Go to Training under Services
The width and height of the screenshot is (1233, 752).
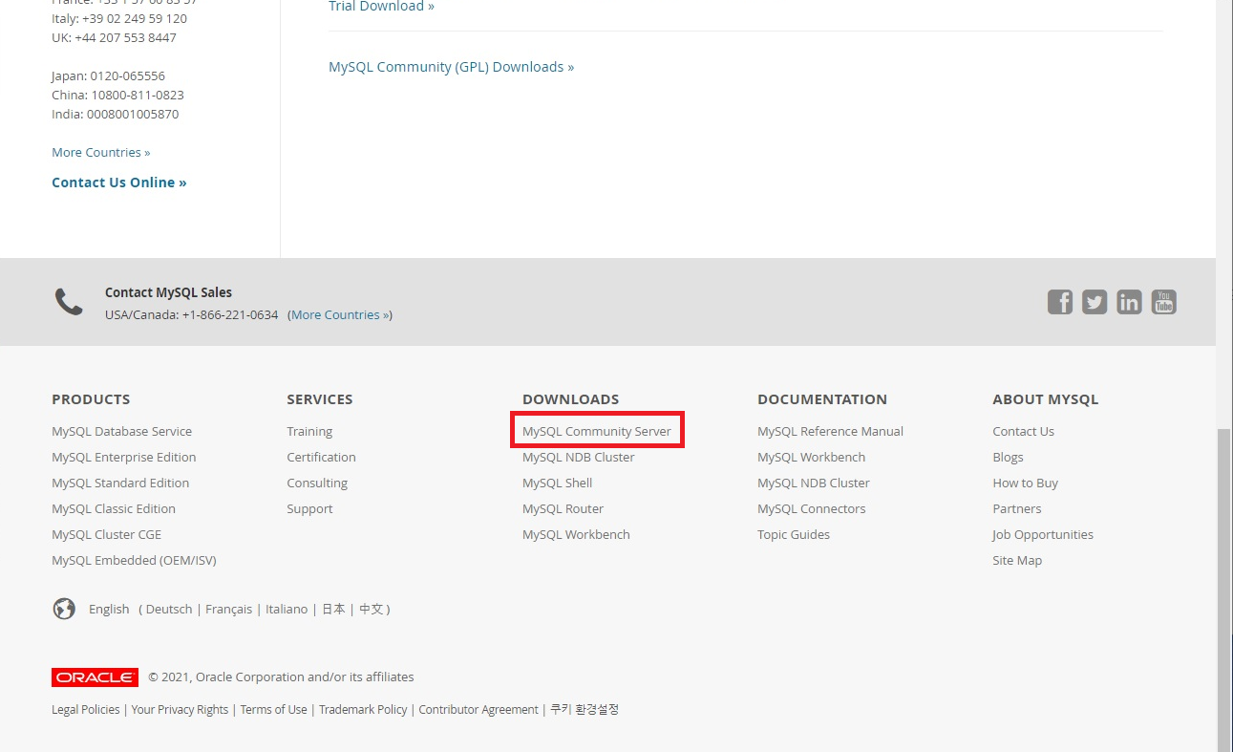[309, 432]
